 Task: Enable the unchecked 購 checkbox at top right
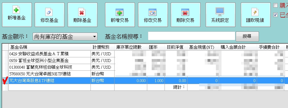275,5
